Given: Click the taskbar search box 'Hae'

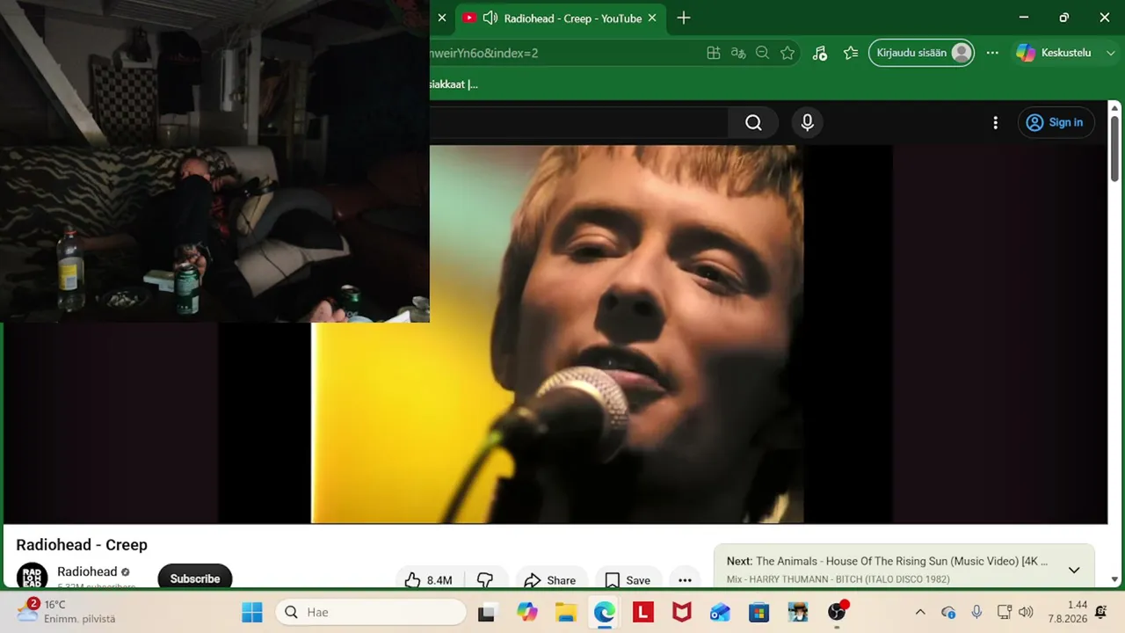Looking at the screenshot, I should pyautogui.click(x=371, y=612).
